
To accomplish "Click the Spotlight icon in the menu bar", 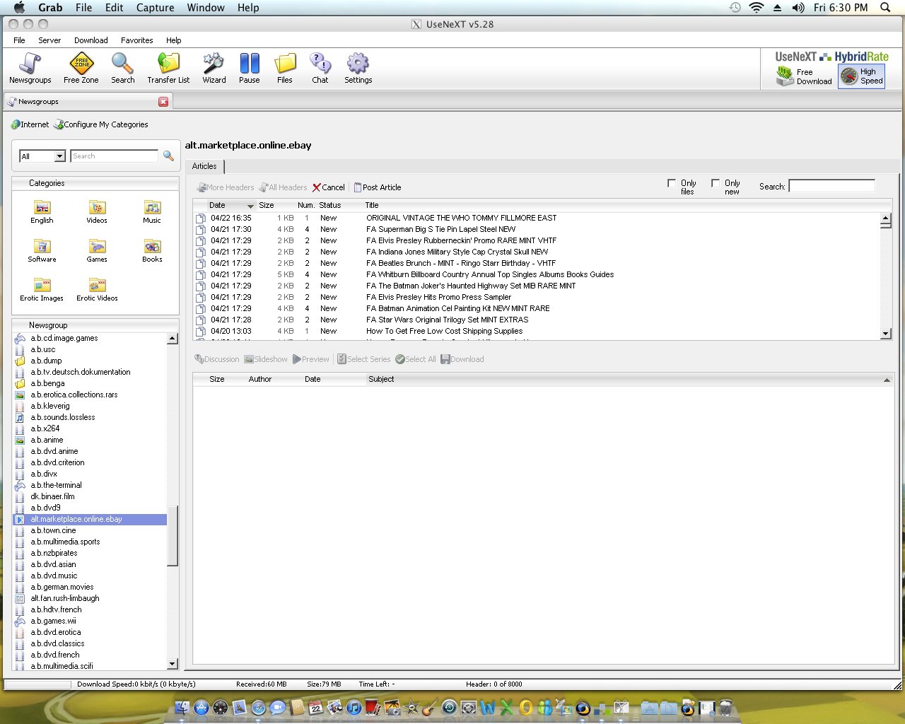I will tap(885, 8).
